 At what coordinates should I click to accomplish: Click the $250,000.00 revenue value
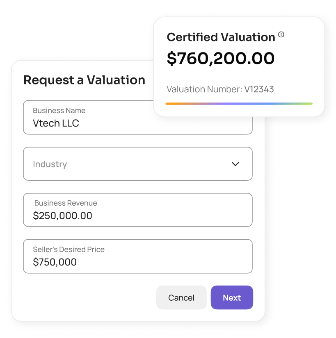tap(62, 216)
